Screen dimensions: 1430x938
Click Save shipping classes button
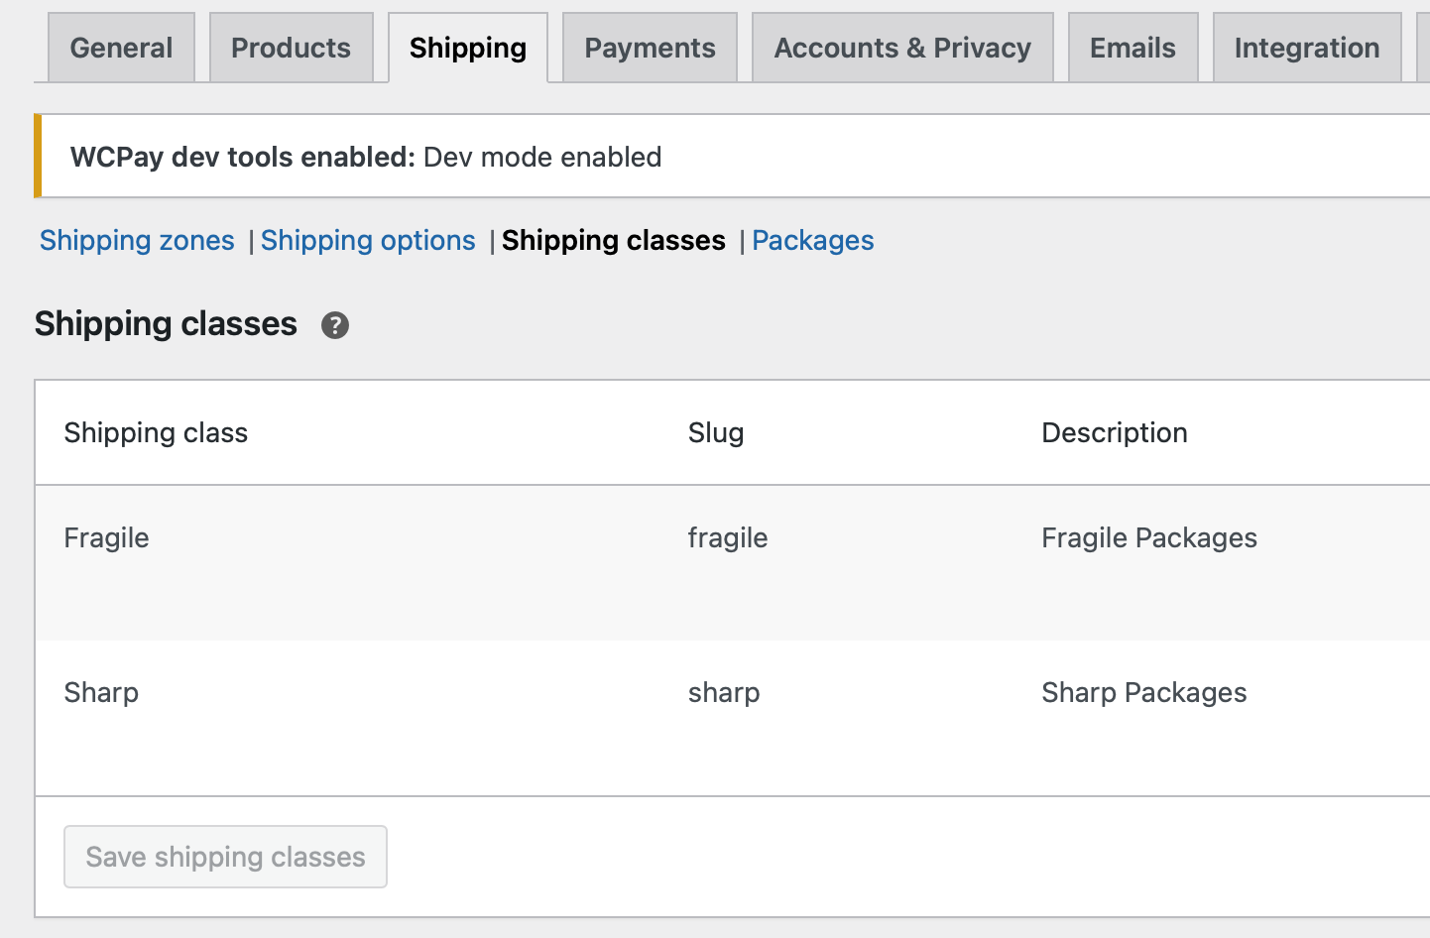coord(225,857)
